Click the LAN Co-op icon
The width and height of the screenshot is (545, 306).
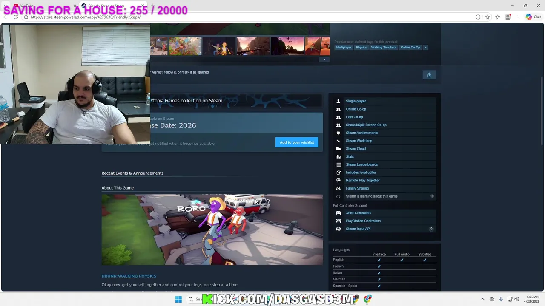(x=338, y=117)
